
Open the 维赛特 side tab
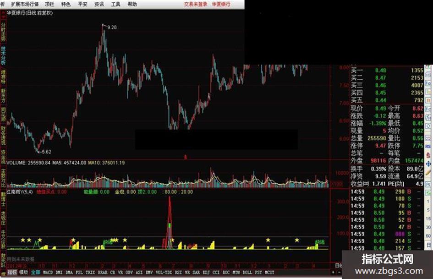click(x=3, y=77)
